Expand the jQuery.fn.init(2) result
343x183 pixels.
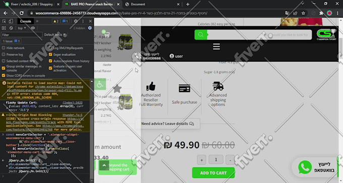pos(7,166)
